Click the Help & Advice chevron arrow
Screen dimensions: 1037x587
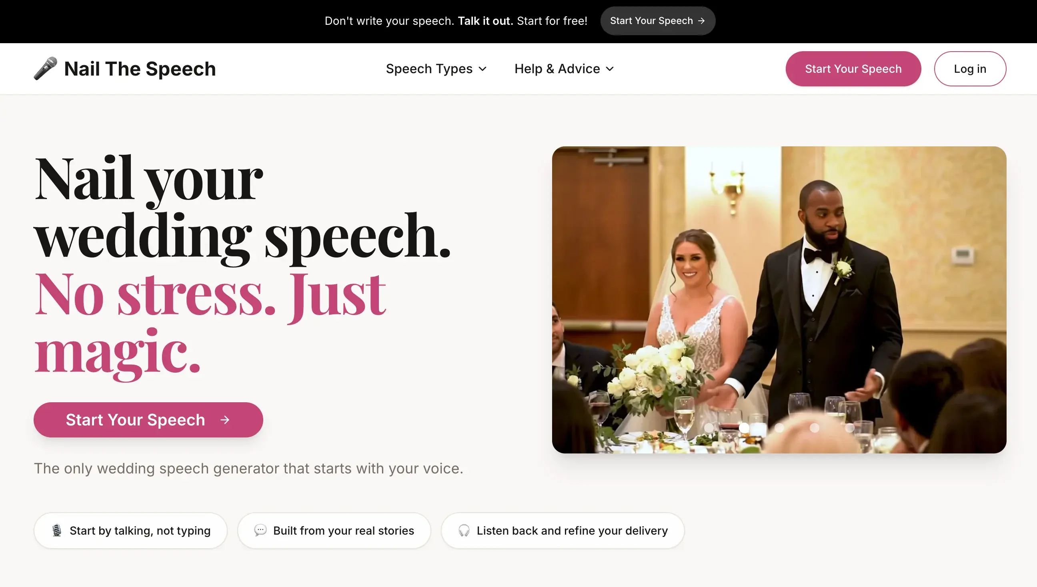(610, 69)
